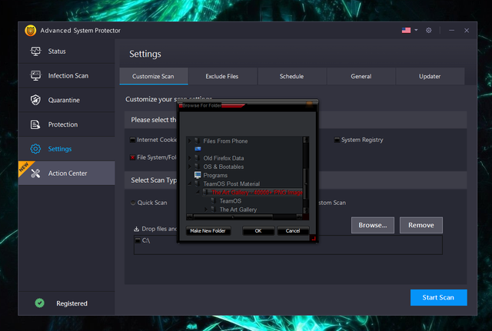Go to Infection Scan section
The height and width of the screenshot is (331, 492).
pyautogui.click(x=66, y=76)
